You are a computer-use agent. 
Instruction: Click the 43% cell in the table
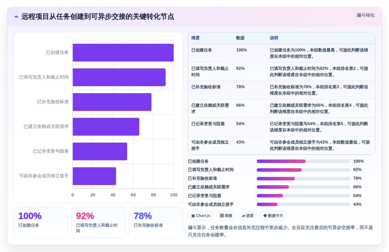(240, 142)
